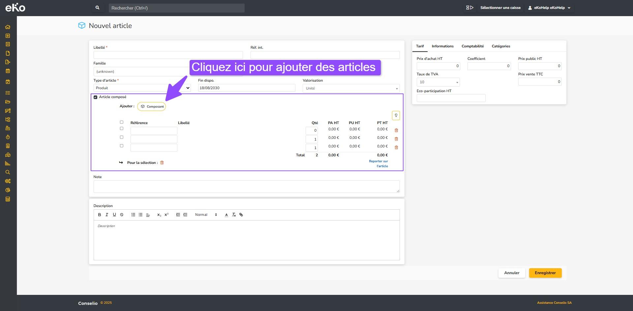
Task: Click the home icon in the sidebar
Action: (8, 27)
